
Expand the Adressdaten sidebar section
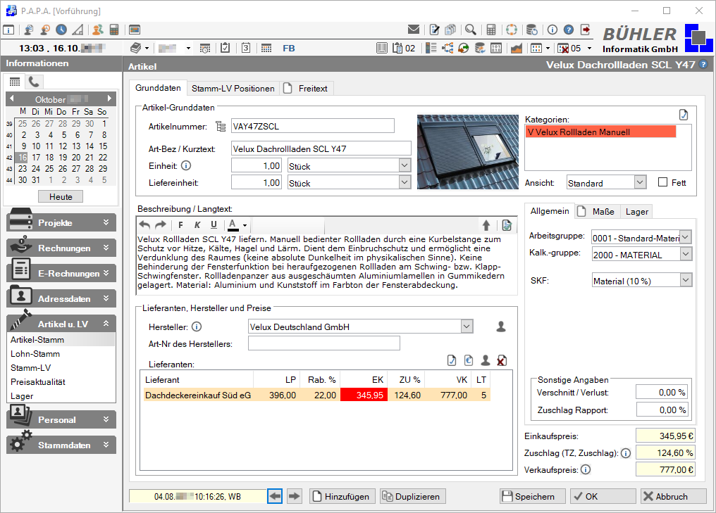[x=61, y=298]
